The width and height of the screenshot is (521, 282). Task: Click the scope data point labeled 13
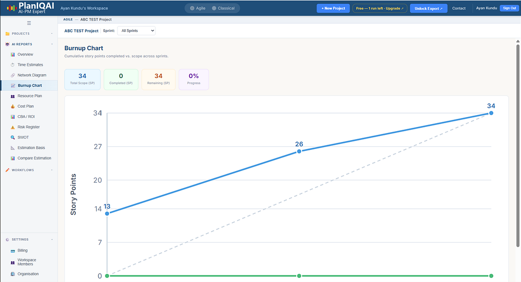(x=107, y=213)
